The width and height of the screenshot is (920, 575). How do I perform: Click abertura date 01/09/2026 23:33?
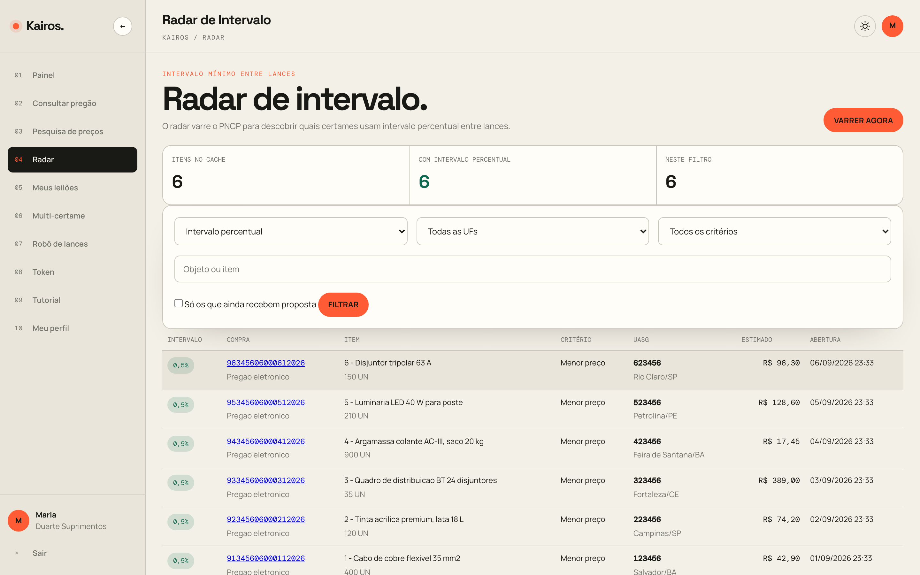click(841, 558)
